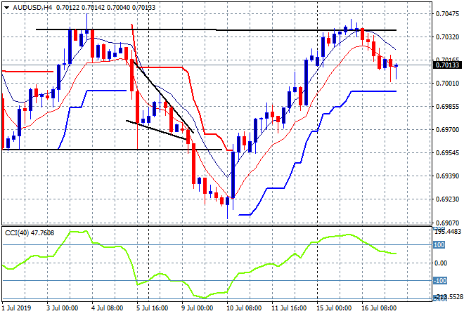
Task: Select the 0.69545 price axis label
Action: point(447,153)
